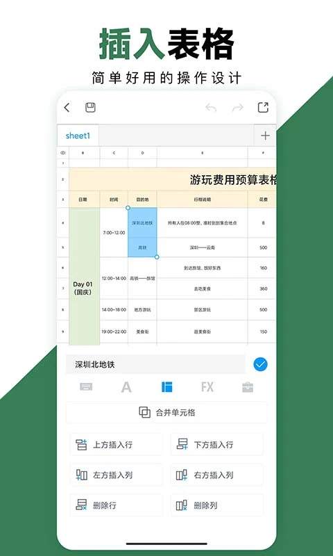This screenshot has width=333, height=556.
Task: Select the 地方游玩 cell
Action: (x=142, y=309)
